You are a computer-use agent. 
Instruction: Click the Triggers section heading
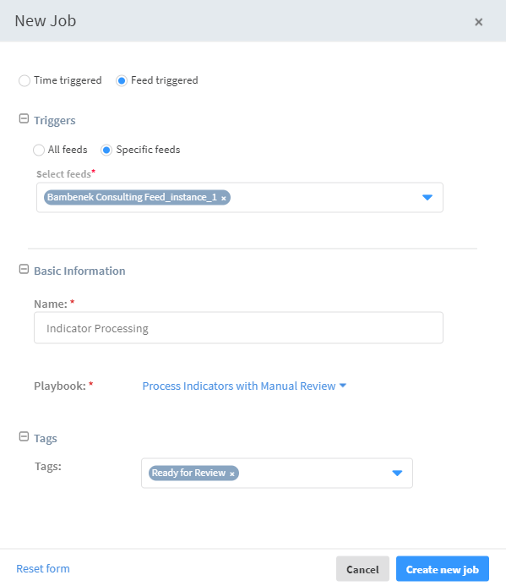point(55,120)
